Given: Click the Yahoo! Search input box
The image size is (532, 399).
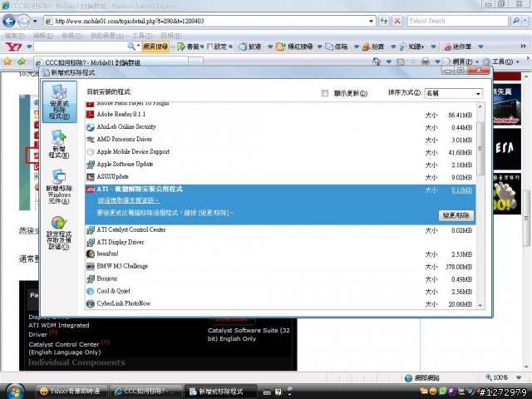Looking at the screenshot, I should (x=458, y=21).
